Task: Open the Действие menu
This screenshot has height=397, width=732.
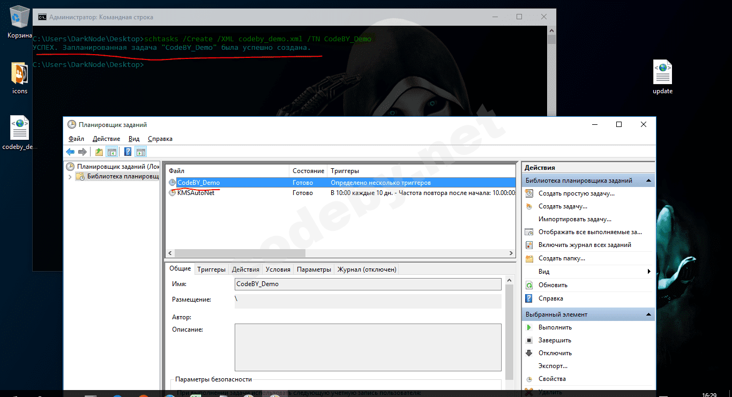Action: [x=105, y=139]
